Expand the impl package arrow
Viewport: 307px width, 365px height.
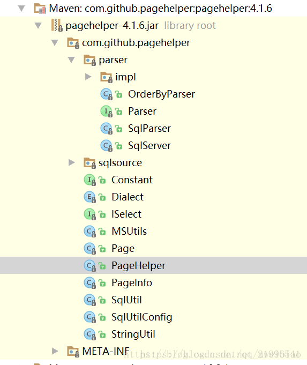88,77
